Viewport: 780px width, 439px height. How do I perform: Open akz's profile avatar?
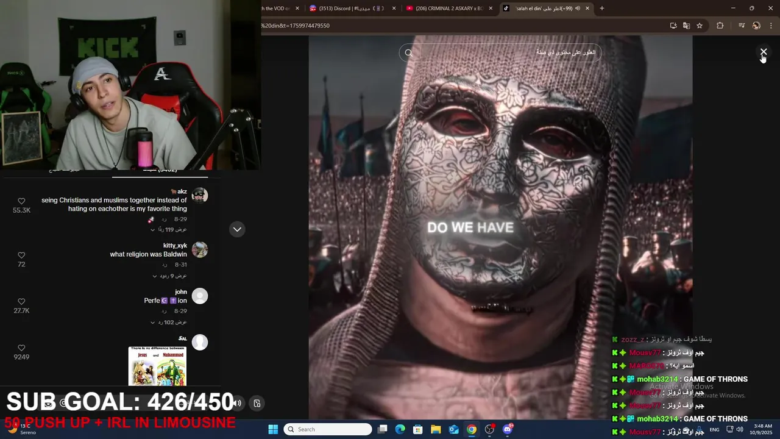[x=200, y=195]
